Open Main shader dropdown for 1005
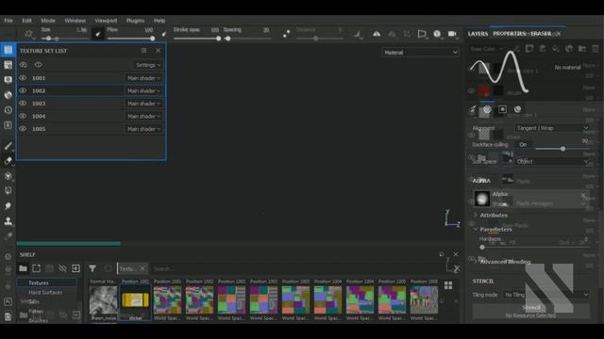The height and width of the screenshot is (339, 604). point(143,129)
